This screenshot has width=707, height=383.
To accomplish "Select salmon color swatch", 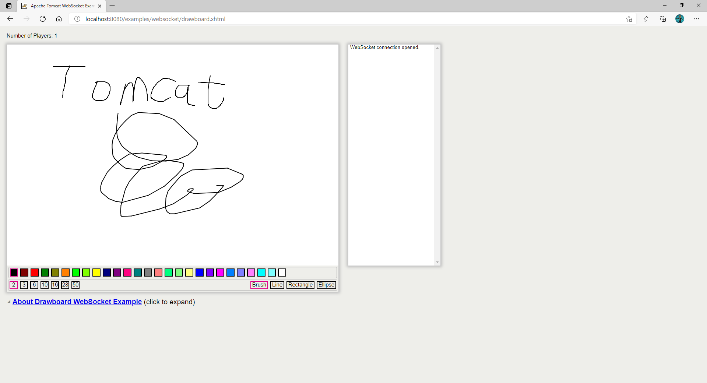I will (158, 273).
